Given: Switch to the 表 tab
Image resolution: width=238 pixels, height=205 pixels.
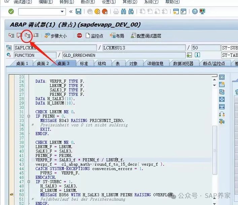Looking at the screenshot, I should click(118, 64).
